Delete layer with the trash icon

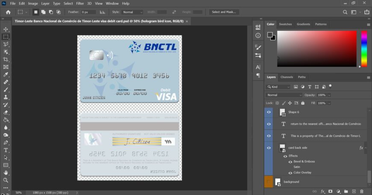pos(362,191)
